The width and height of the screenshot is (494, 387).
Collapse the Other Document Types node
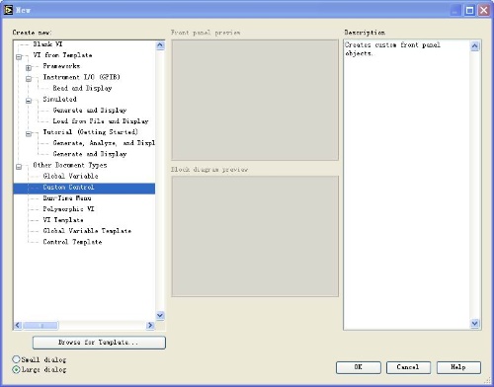(19, 167)
